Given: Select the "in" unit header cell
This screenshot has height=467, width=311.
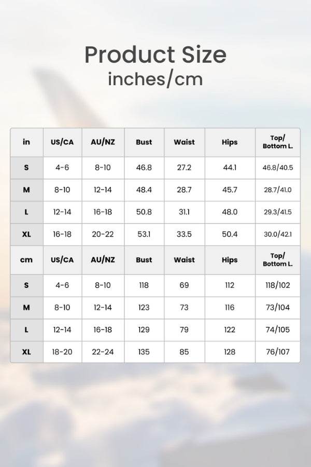Looking at the screenshot, I should point(26,142).
